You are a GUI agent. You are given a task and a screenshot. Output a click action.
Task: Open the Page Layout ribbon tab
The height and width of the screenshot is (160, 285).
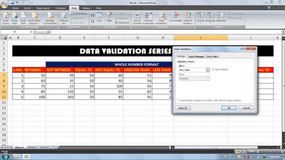43,8
